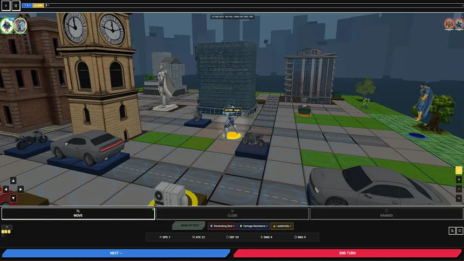Click the ATK 11 stat
The image size is (464, 261).
[x=198, y=237]
